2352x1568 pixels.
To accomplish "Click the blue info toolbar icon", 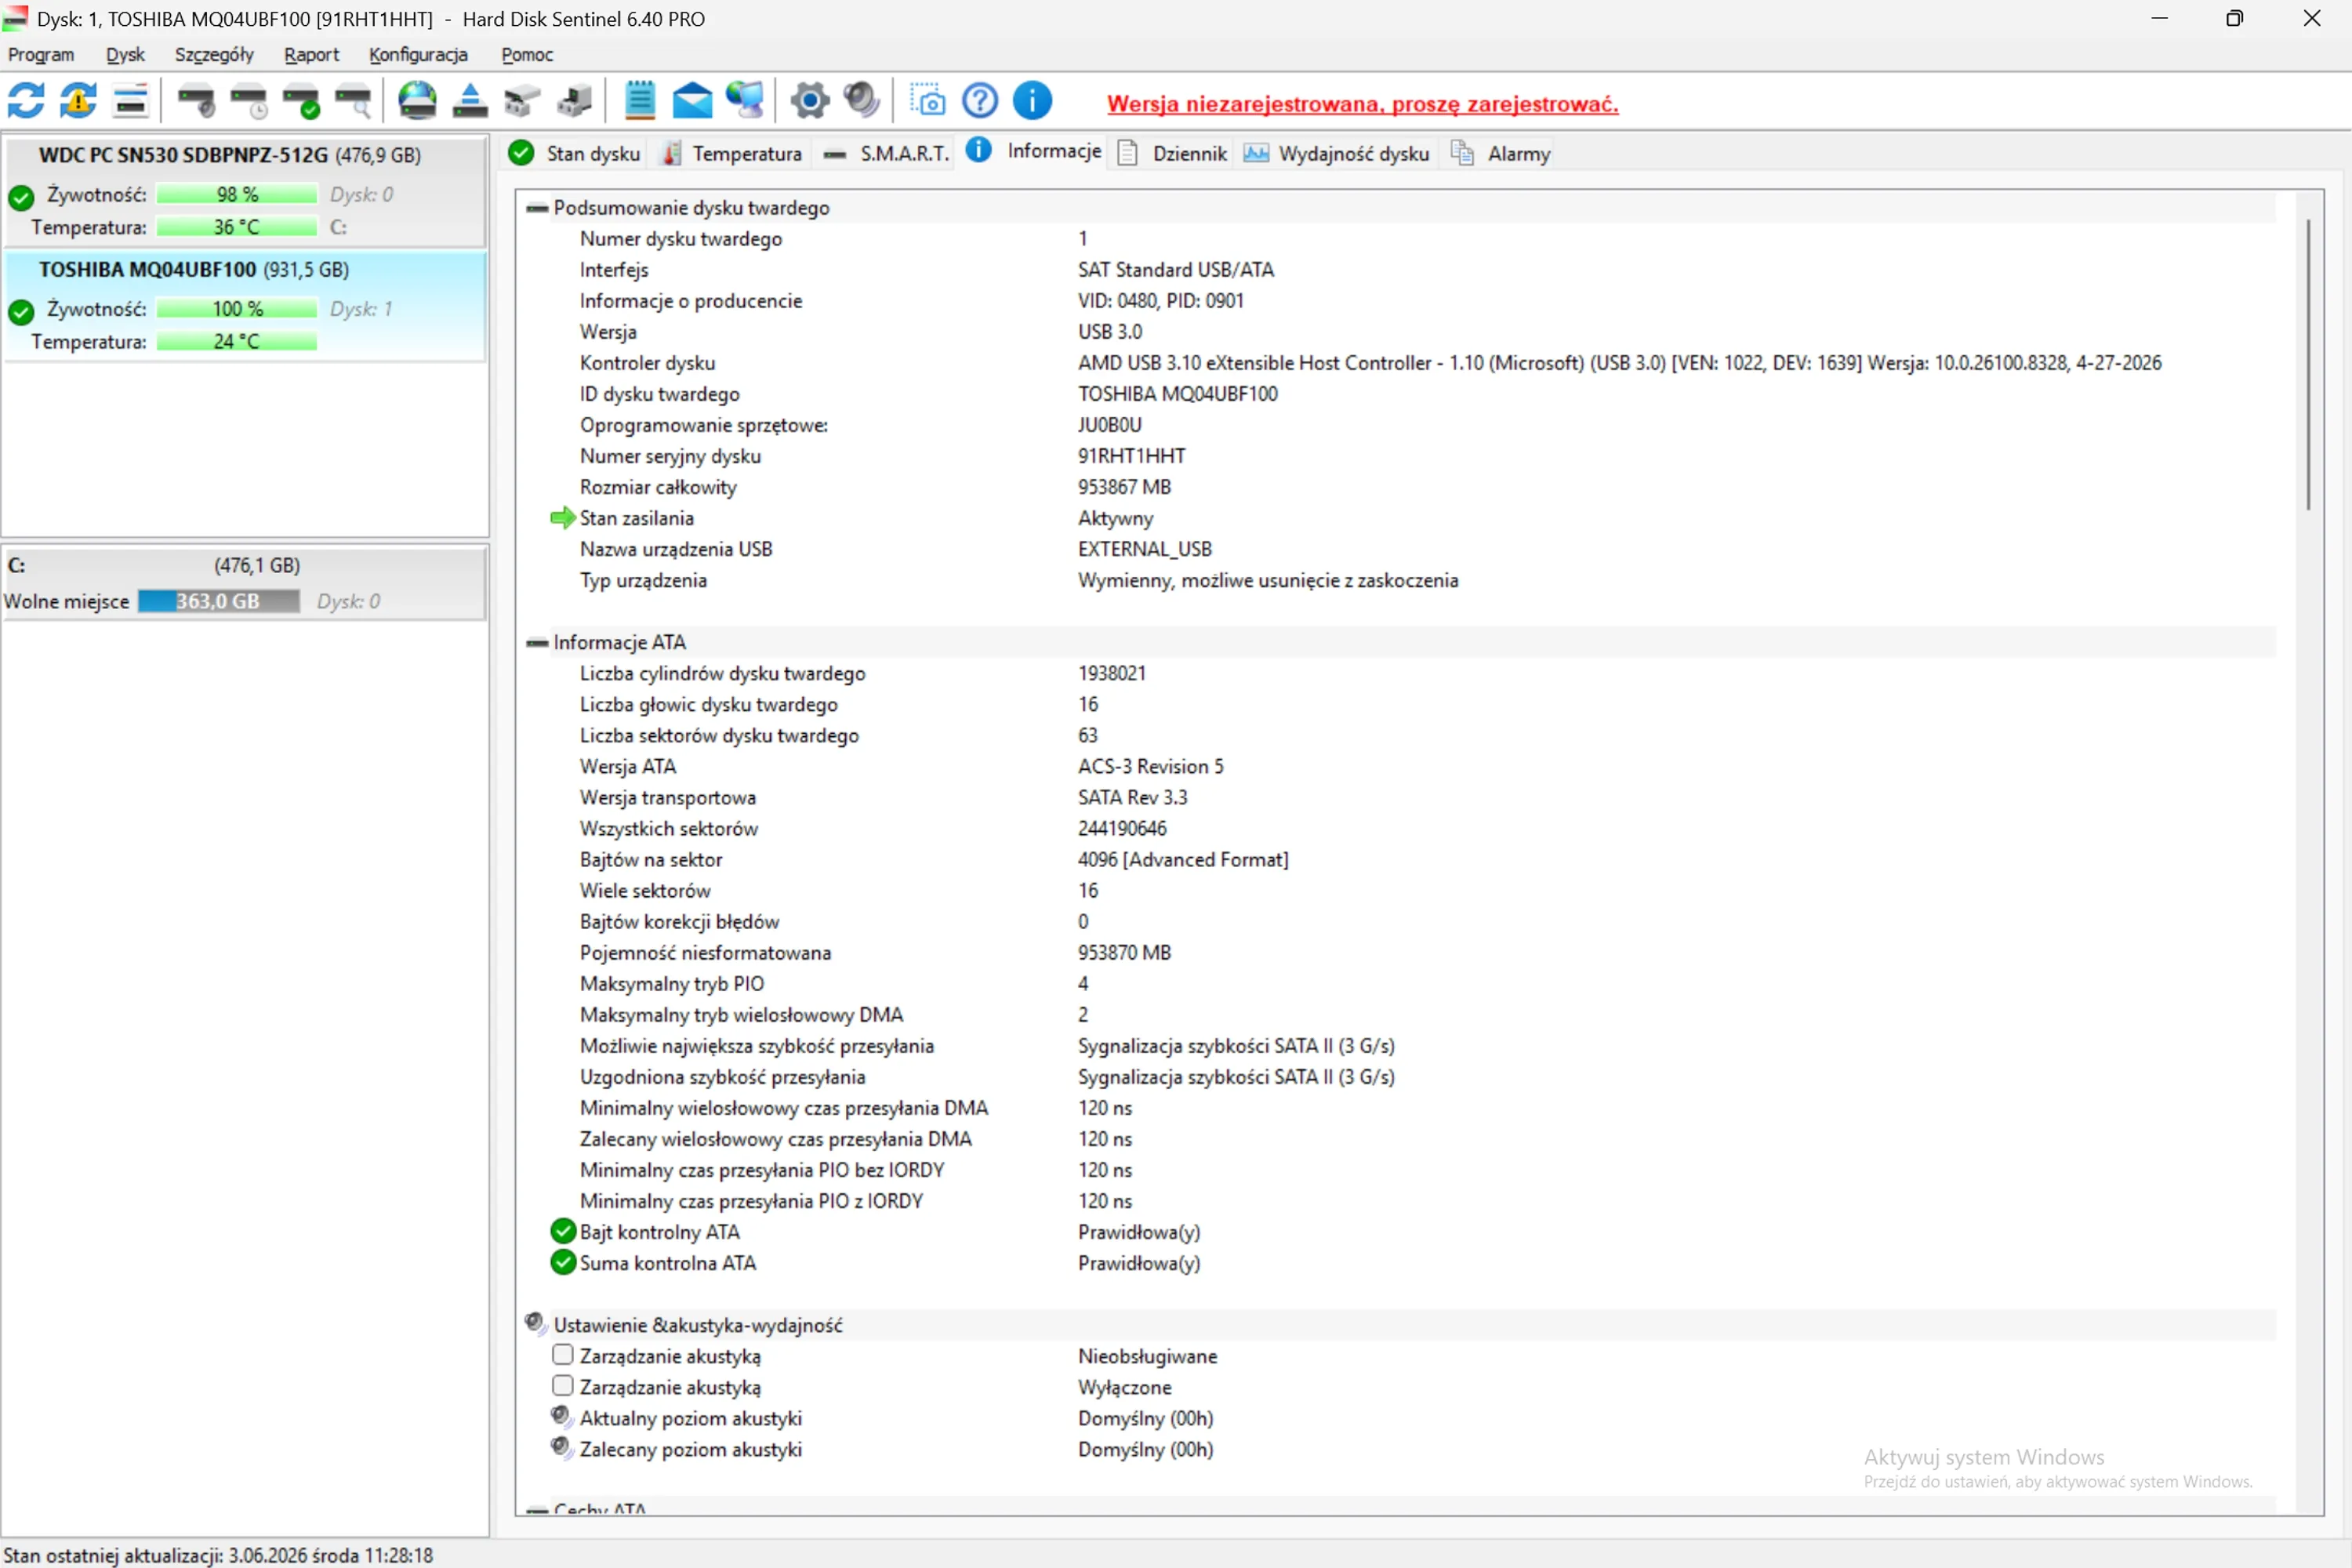I will point(1032,101).
